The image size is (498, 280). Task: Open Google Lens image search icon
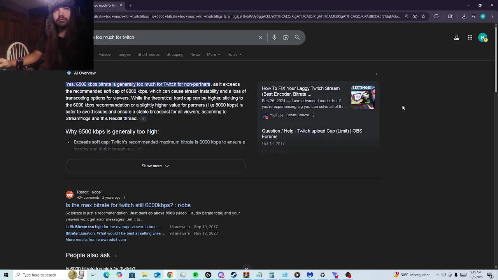(286, 37)
